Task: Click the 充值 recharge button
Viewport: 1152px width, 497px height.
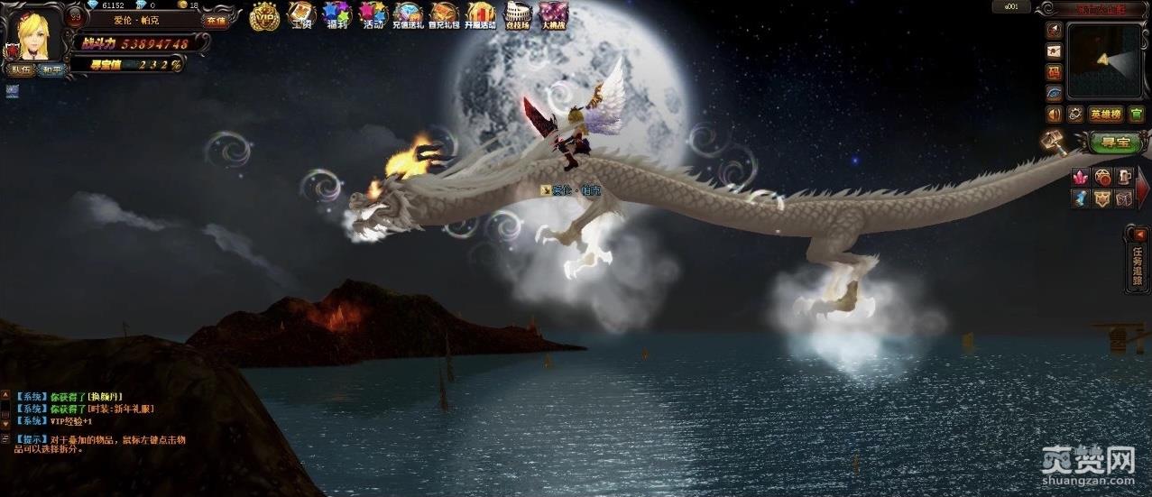Action: 216,20
